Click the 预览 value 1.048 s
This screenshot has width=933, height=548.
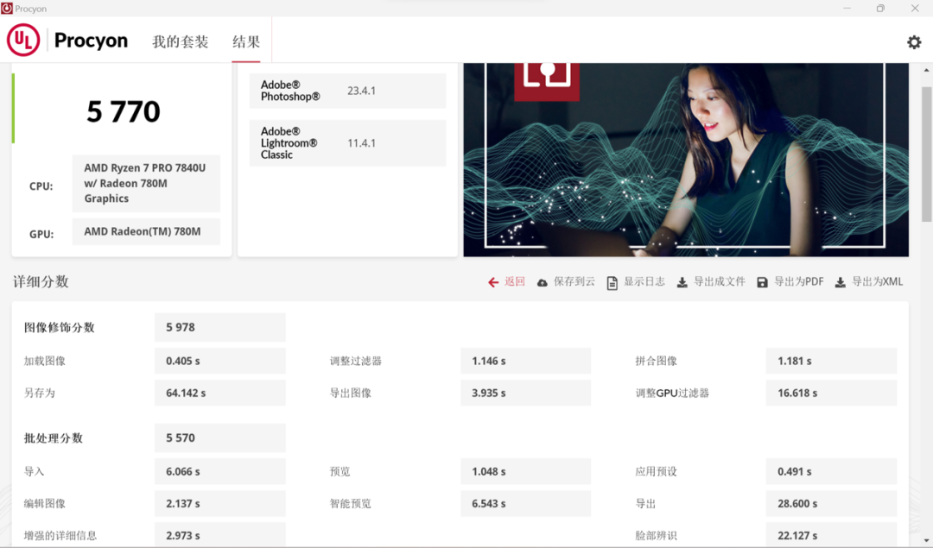pos(525,471)
